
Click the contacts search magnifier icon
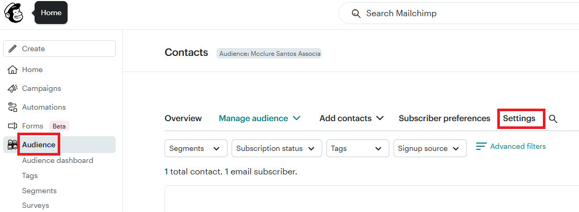point(553,119)
